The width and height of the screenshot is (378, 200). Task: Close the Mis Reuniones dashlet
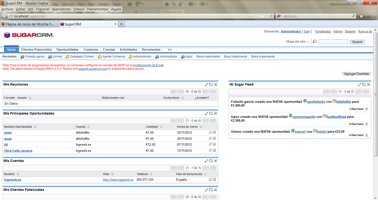tap(216, 84)
